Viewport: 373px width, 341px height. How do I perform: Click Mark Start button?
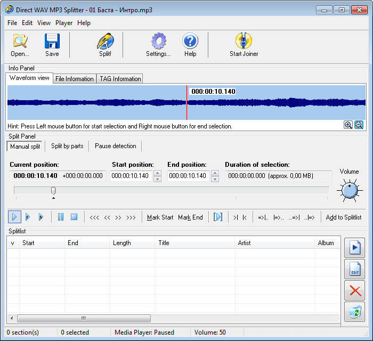(x=160, y=217)
